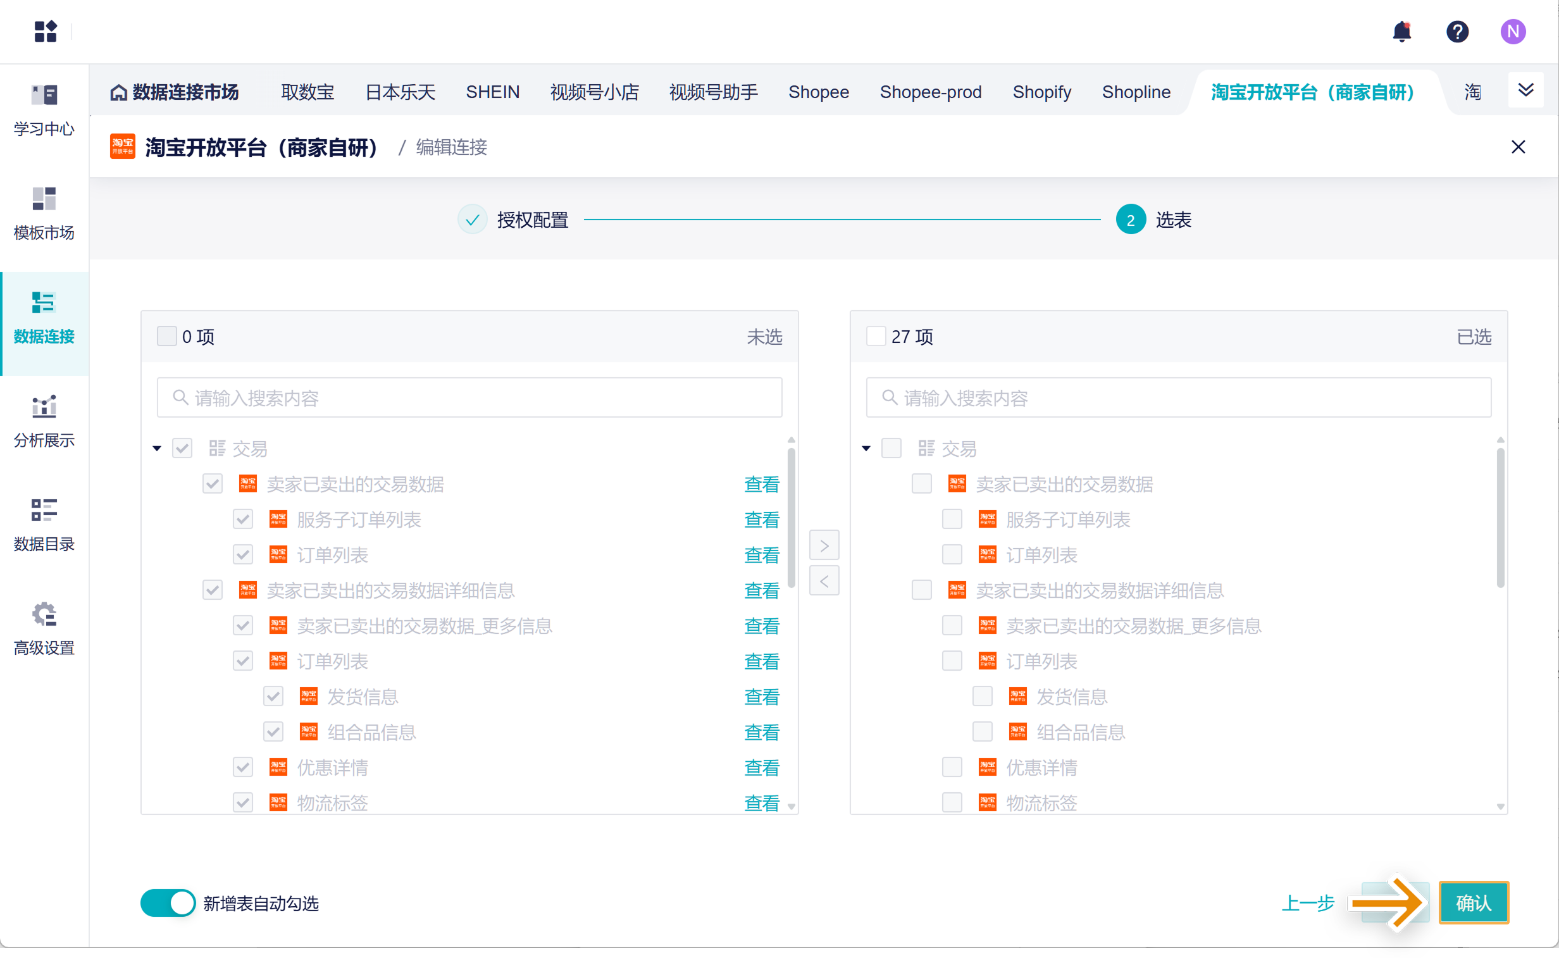
Task: Click the 交易 category icon in 已选 list
Action: (x=926, y=449)
